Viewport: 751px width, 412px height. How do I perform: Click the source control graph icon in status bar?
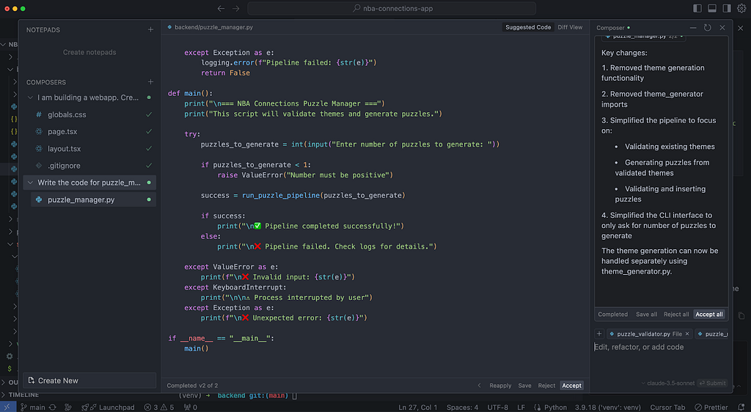(68, 407)
